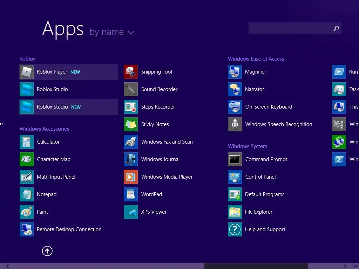Launch Command Prompt icon
The width and height of the screenshot is (359, 269).
235,159
